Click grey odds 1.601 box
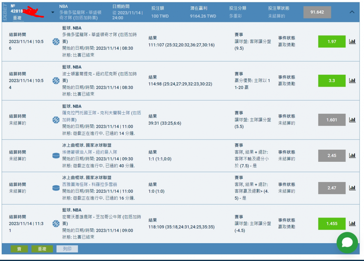The width and height of the screenshot is (364, 261). click(x=332, y=120)
